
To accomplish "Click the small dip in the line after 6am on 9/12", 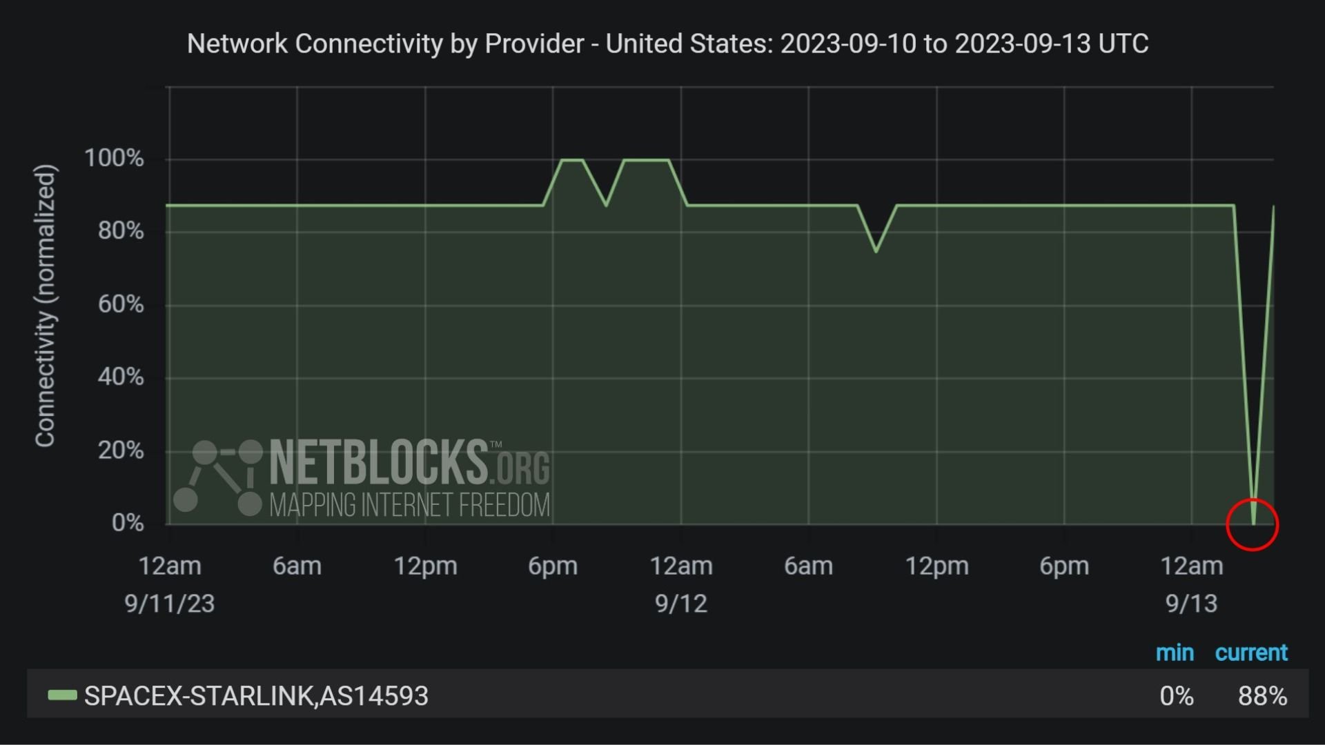I will click(x=876, y=251).
